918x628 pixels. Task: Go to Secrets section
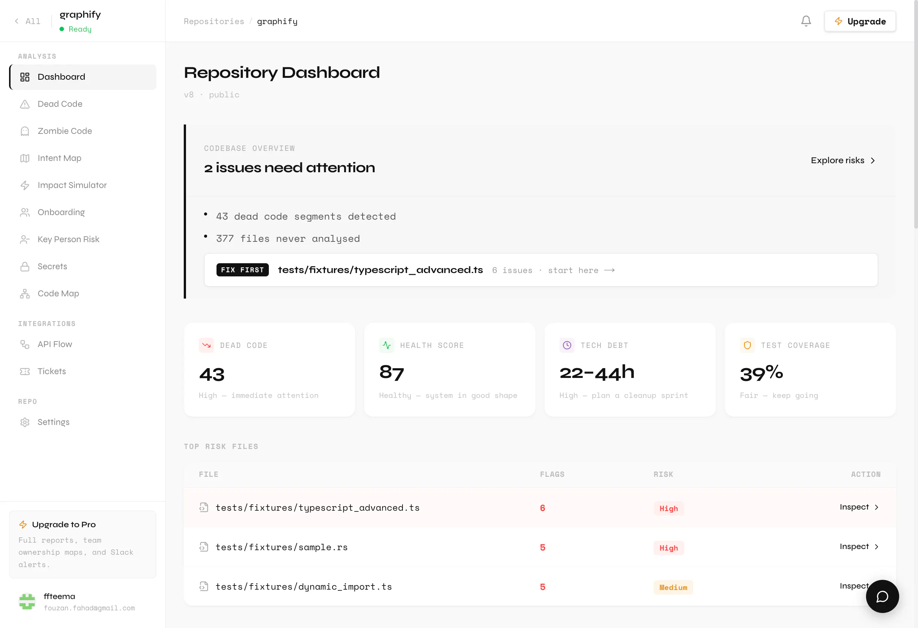(83, 267)
